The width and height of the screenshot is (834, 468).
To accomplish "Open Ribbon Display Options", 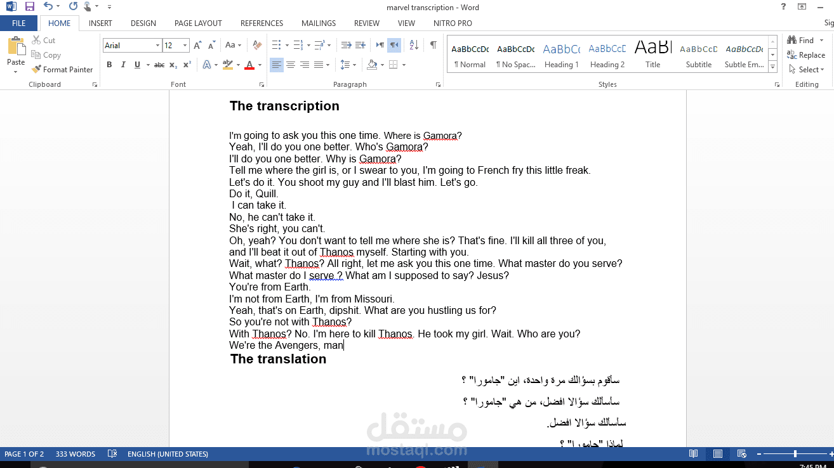I will coord(802,7).
